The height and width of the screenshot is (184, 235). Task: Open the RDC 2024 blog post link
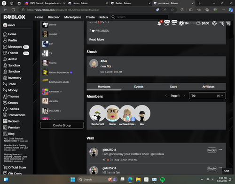(x=16, y=140)
